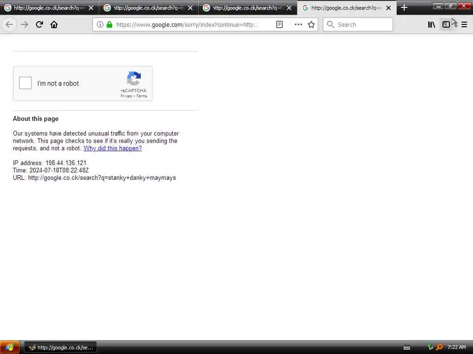
Task: Close the first browser tab
Action: click(91, 8)
